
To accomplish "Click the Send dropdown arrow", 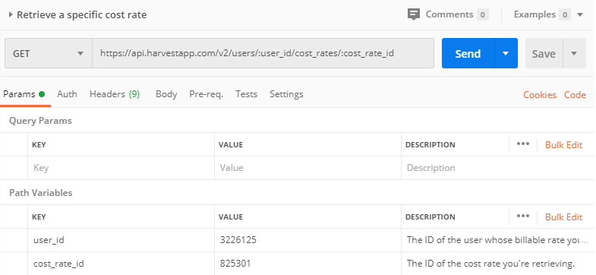I will 506,53.
